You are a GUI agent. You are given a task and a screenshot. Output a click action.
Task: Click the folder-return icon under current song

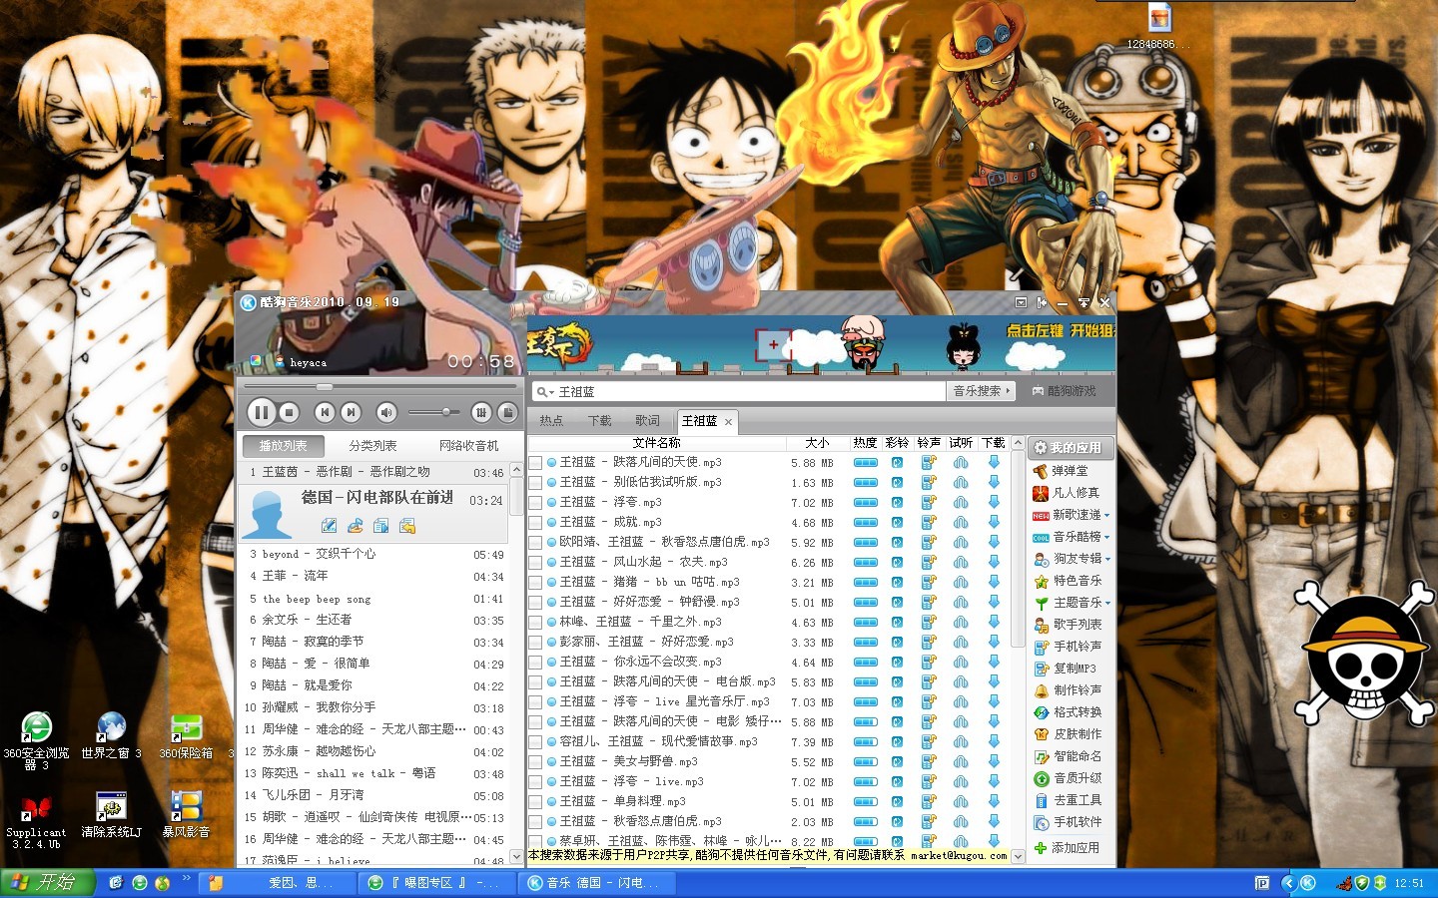tap(406, 525)
